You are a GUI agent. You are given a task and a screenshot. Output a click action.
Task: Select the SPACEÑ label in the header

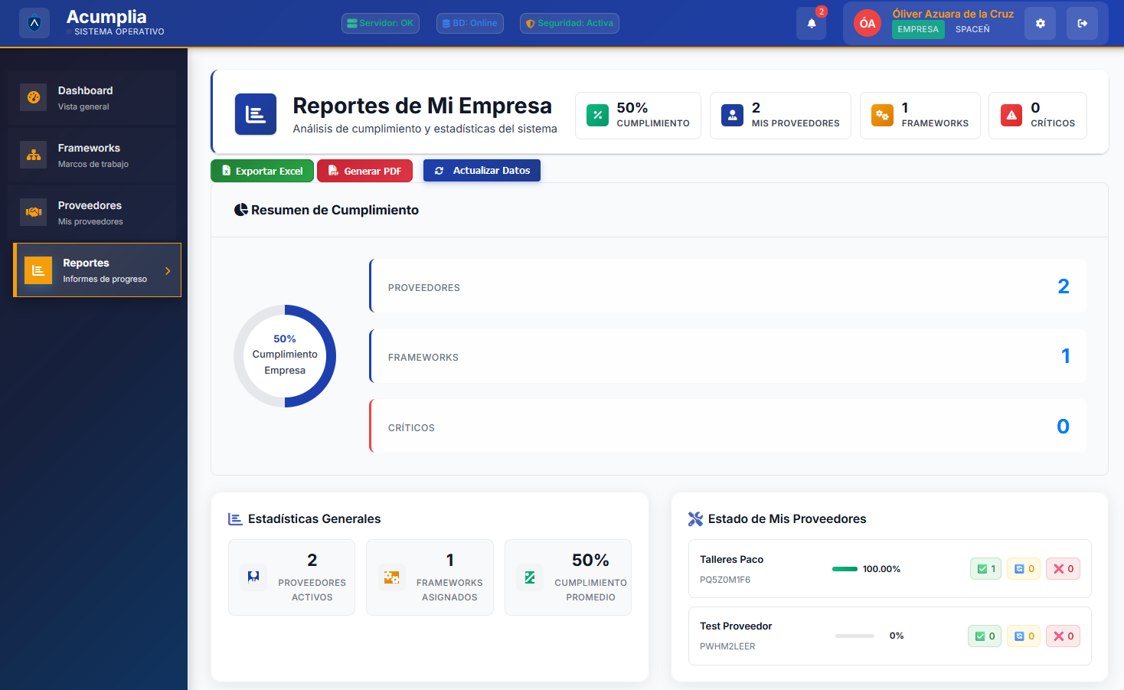click(972, 30)
